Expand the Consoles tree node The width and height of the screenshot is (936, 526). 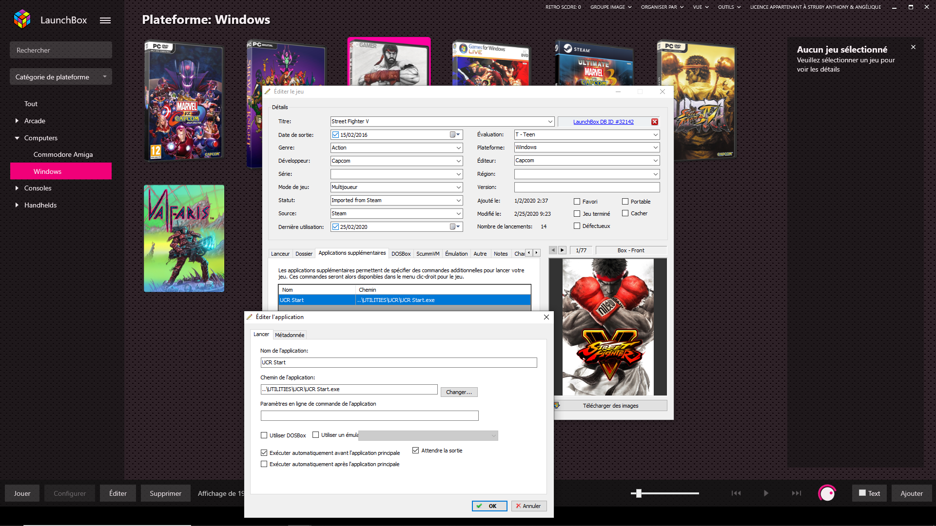(x=17, y=188)
